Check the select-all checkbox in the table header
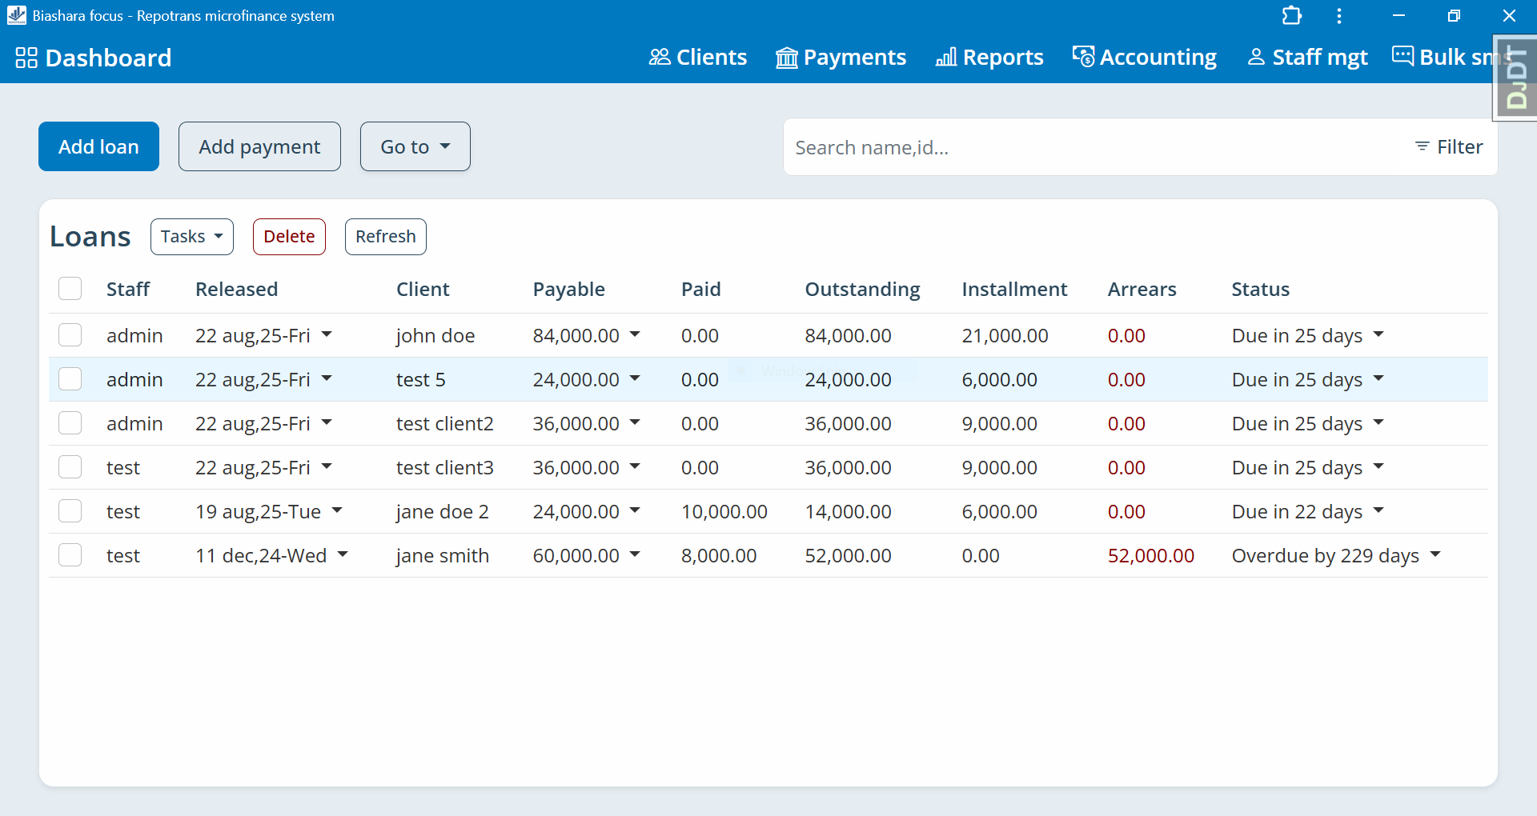 tap(70, 288)
